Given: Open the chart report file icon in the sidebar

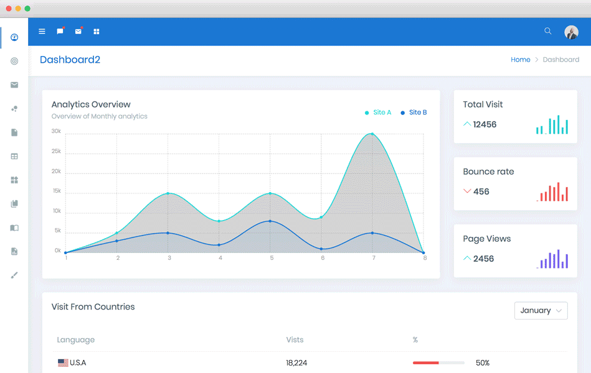Looking at the screenshot, I should (x=14, y=251).
